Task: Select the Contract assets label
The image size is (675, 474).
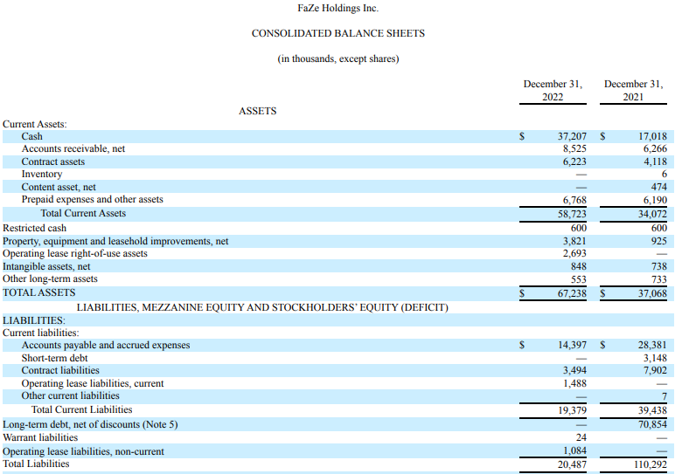Action: [x=53, y=162]
